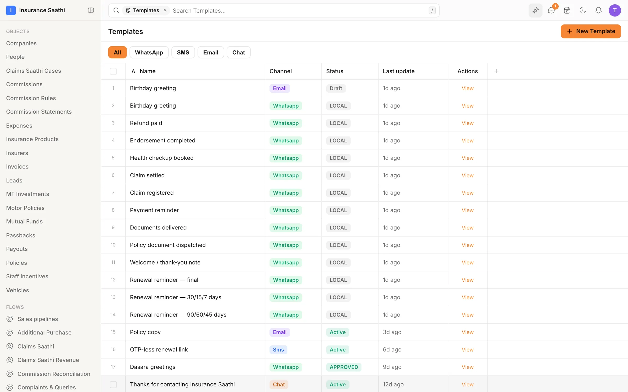Click the search magnifier icon

116,10
